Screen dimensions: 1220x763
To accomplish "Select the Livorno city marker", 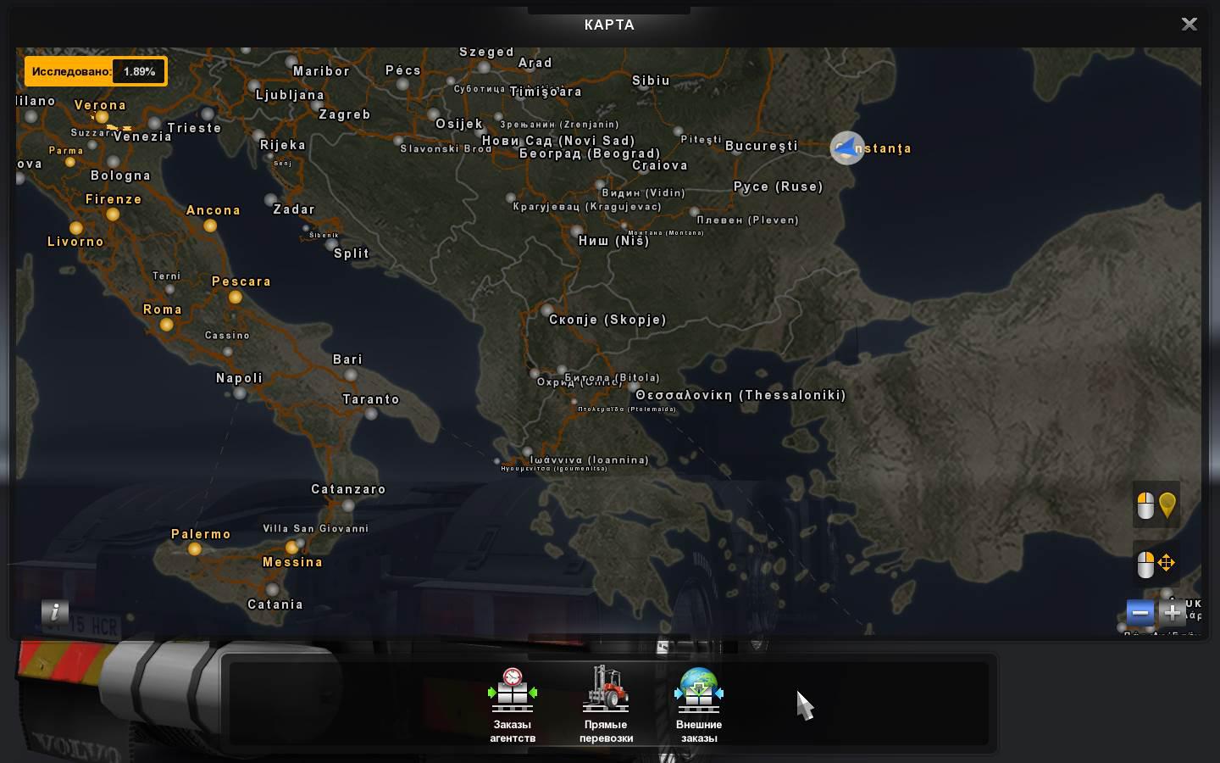I will (x=76, y=228).
